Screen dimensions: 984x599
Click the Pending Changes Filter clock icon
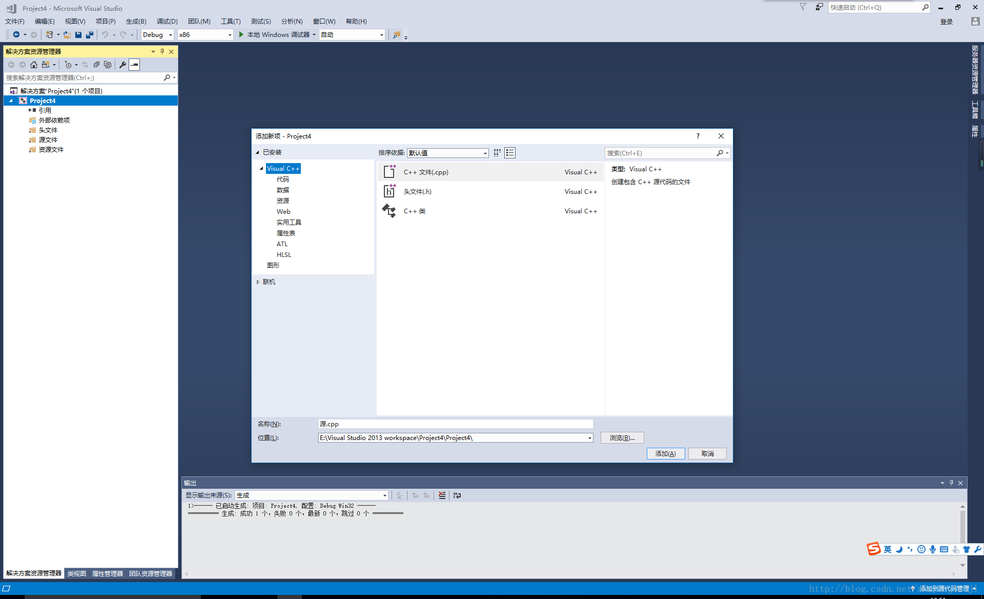(68, 65)
